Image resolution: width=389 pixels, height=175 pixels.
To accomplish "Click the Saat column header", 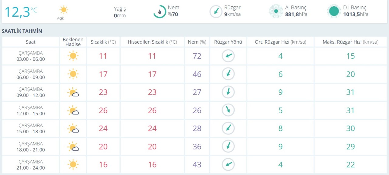I will tap(30, 42).
